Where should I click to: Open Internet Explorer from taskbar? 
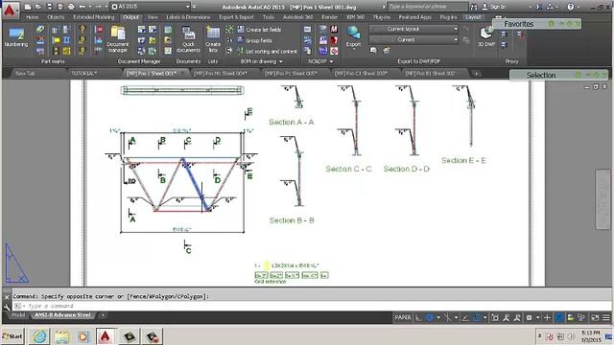(39, 336)
